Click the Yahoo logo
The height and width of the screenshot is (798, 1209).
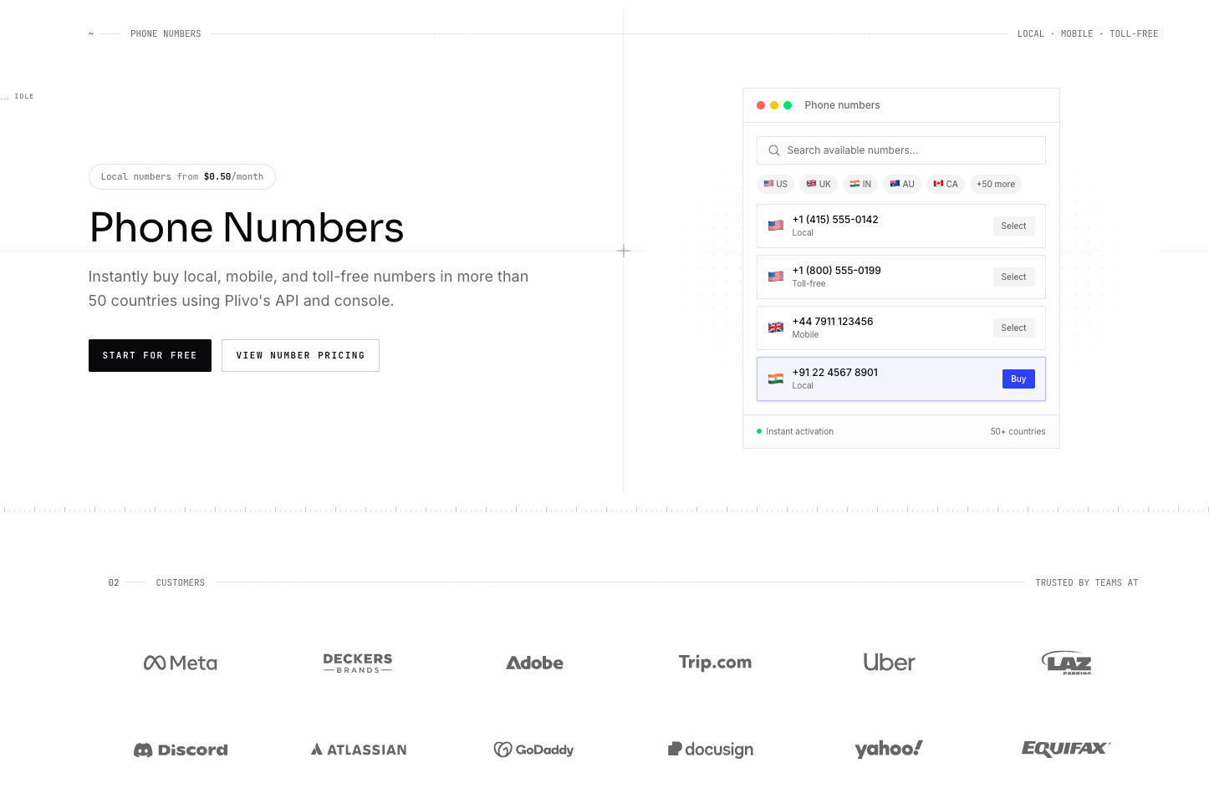(889, 749)
